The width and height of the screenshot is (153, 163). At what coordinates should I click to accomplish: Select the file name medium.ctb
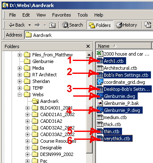115,117
